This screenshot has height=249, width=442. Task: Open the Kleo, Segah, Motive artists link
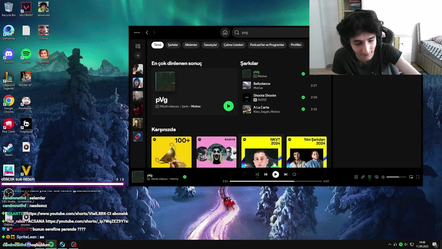point(267,112)
